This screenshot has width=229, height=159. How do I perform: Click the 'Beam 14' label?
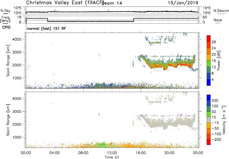112,3
